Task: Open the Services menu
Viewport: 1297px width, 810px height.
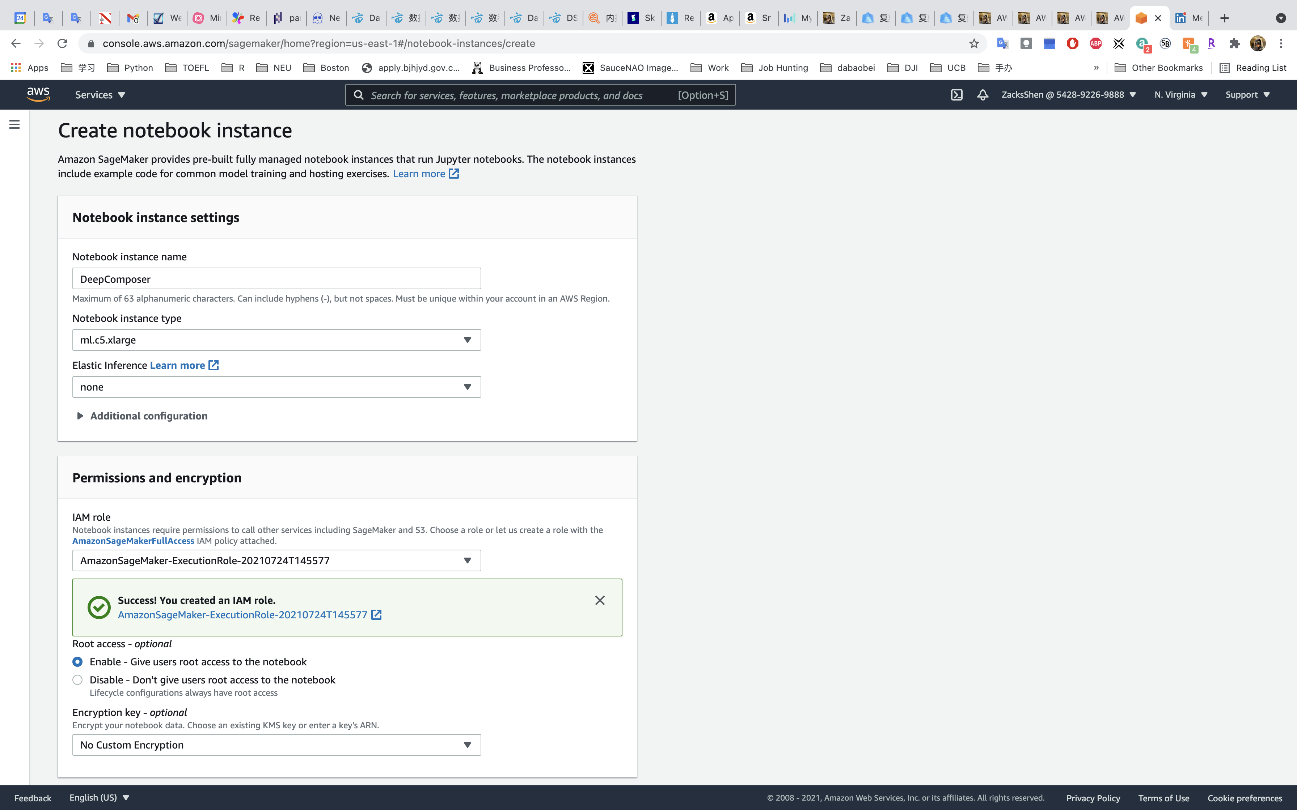Action: 100,95
